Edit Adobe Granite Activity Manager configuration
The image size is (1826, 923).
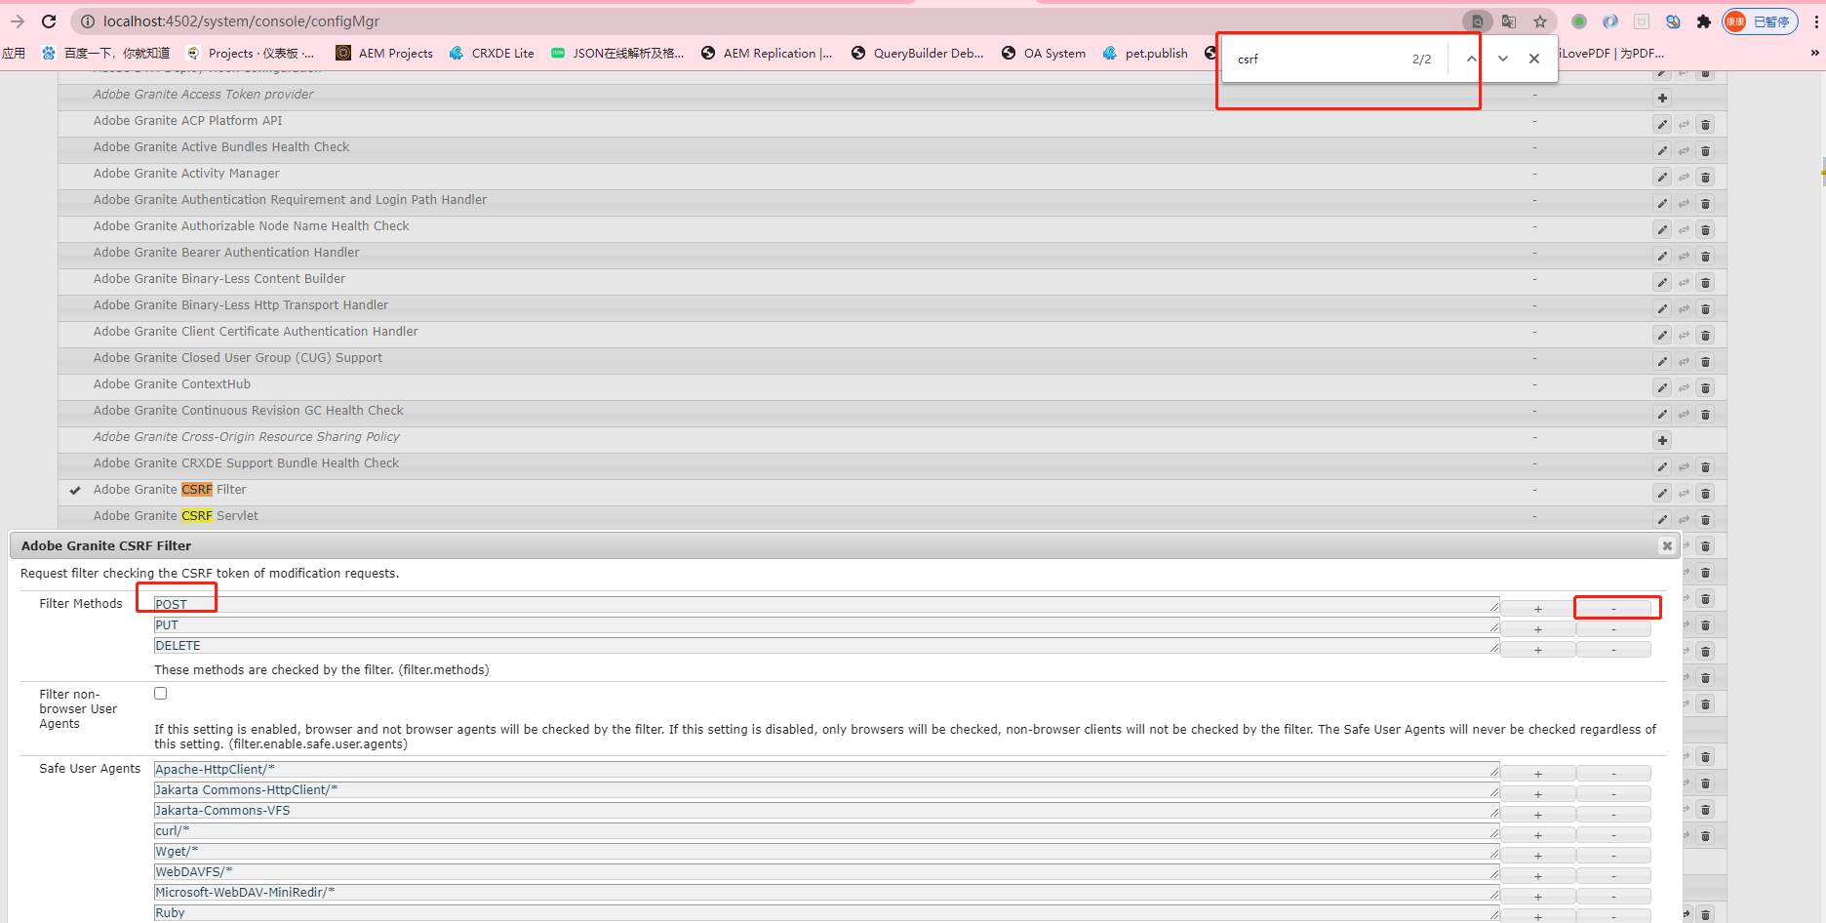click(x=1662, y=177)
